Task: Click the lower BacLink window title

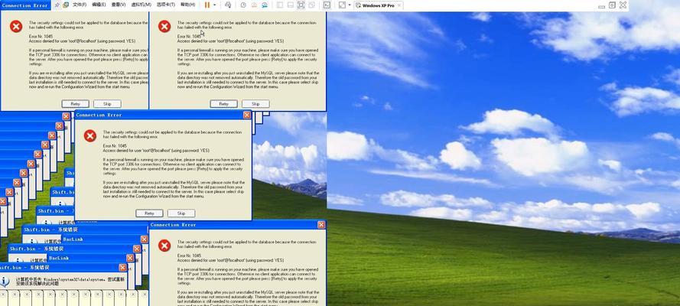Action: (x=59, y=258)
